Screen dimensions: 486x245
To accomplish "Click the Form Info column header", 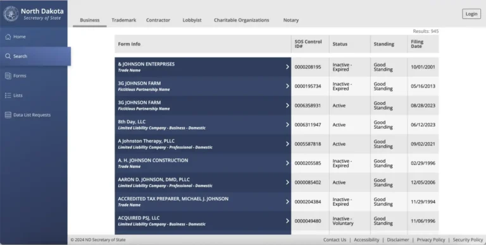I will [202, 44].
